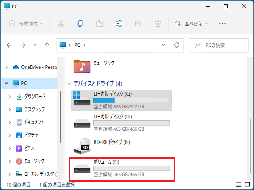The image size is (254, 190).
Task: Open ピクチャ in sidebar
Action: click(x=27, y=135)
